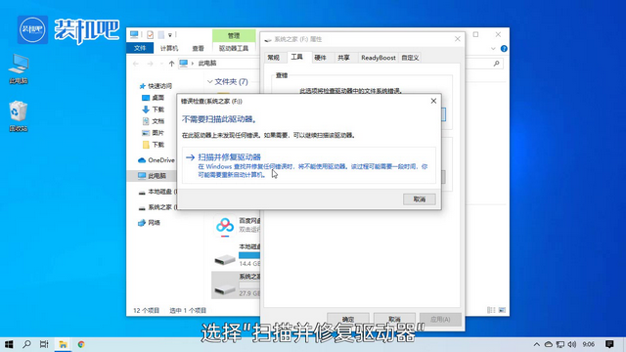Viewport: 626px width, 352px height.
Task: Switch to details view icon
Action: coord(491,310)
